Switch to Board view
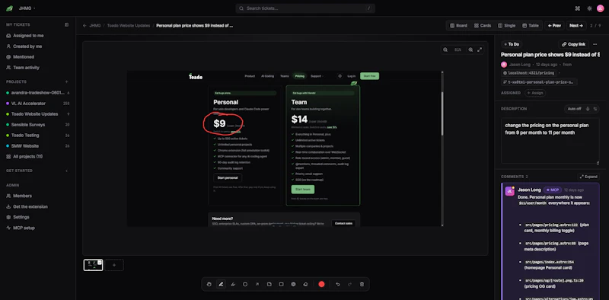This screenshot has height=300, width=609. point(459,26)
